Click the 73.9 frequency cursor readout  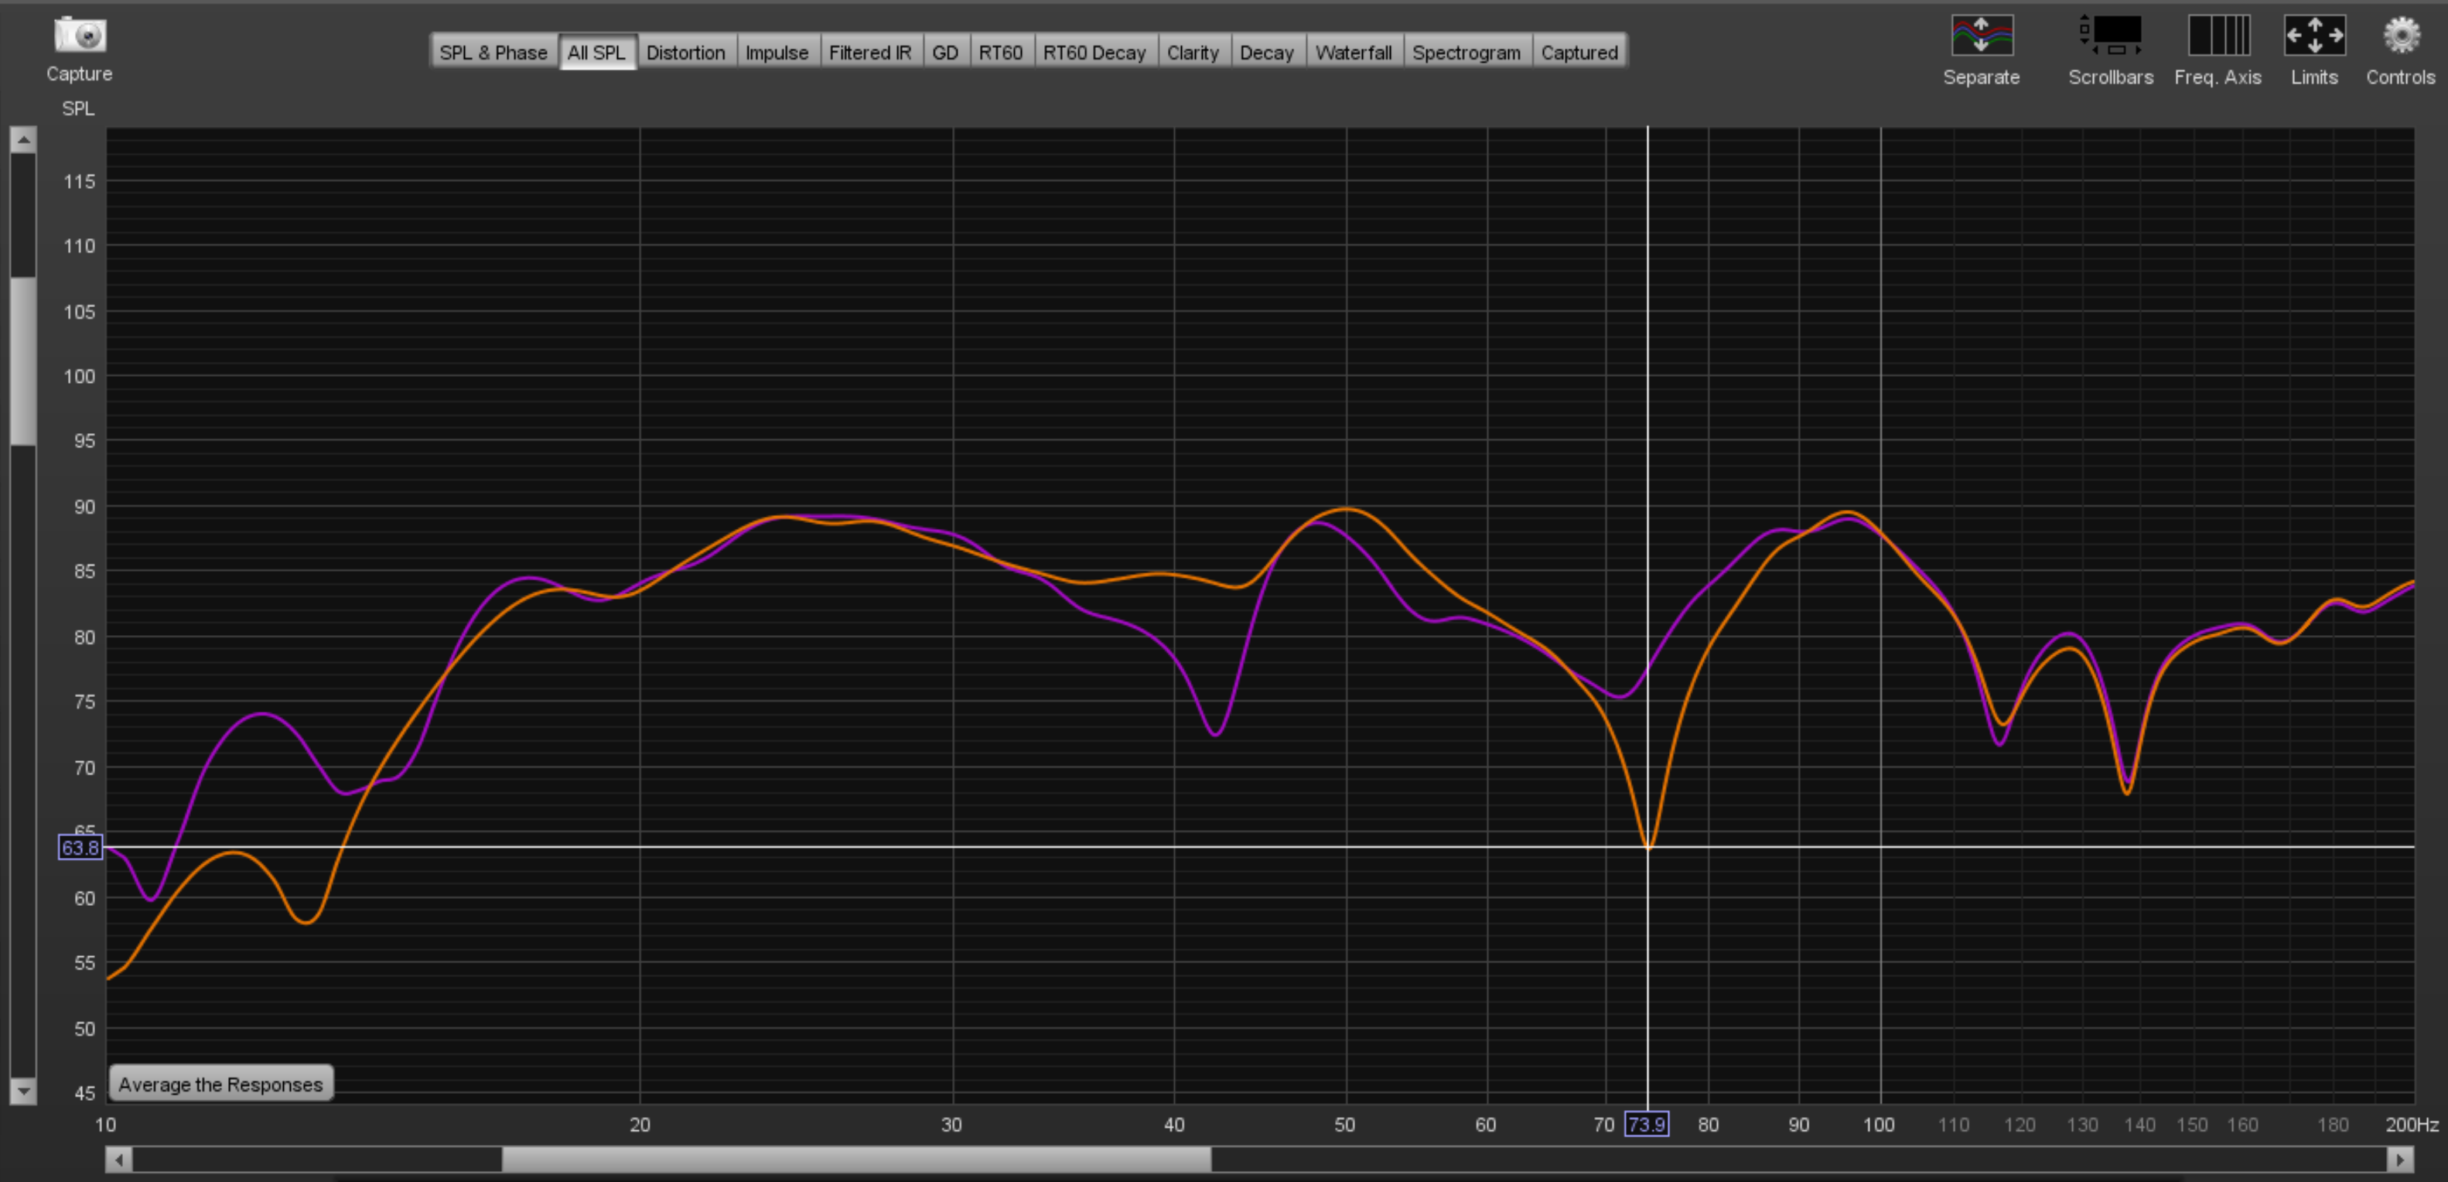(1646, 1125)
